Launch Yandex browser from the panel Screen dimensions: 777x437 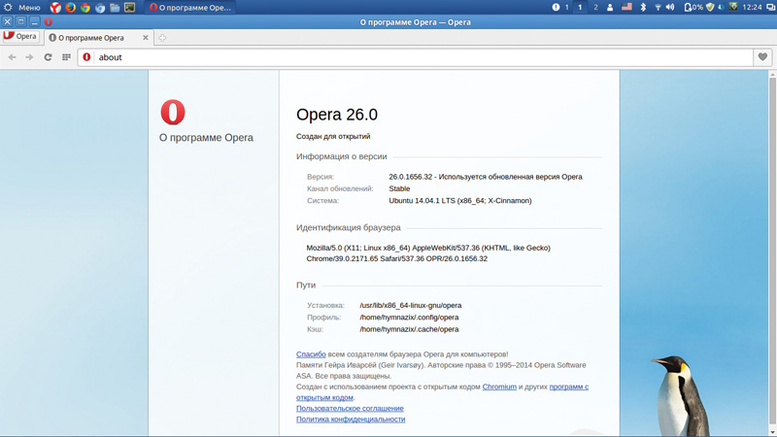55,7
